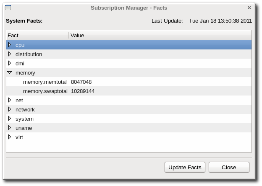The height and width of the screenshot is (186, 262).
Task: Expand the system fact group
Action: tap(10, 119)
